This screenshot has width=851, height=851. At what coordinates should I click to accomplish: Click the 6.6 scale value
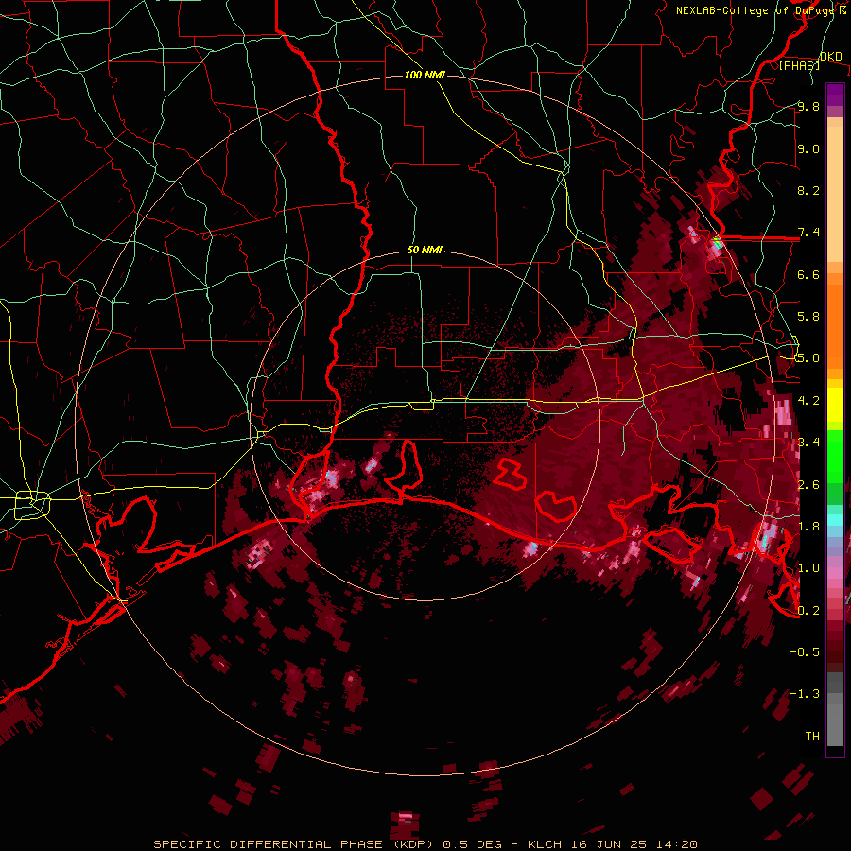click(x=808, y=274)
